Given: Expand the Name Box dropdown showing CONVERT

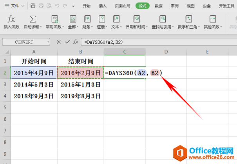Looking at the screenshot, I should click(48, 42).
